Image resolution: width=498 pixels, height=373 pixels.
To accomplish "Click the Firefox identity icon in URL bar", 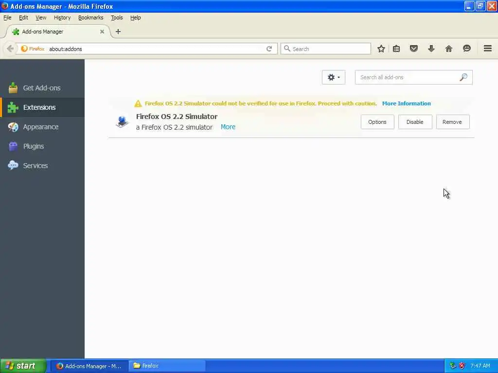I will click(33, 49).
